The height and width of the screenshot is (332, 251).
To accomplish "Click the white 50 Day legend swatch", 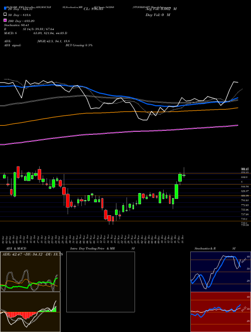I will coord(6,15).
